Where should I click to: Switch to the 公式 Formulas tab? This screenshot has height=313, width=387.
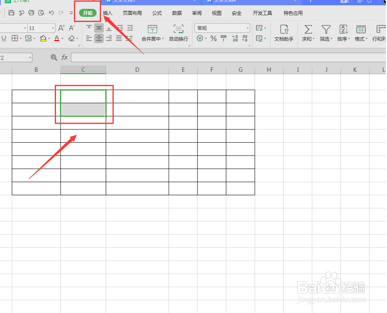(157, 13)
